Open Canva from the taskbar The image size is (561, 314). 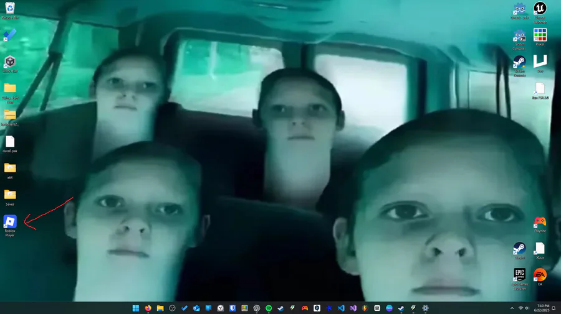[389, 308]
